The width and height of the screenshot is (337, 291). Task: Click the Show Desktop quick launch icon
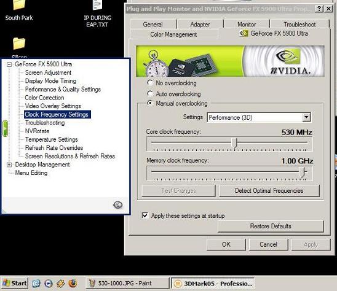tap(36, 284)
